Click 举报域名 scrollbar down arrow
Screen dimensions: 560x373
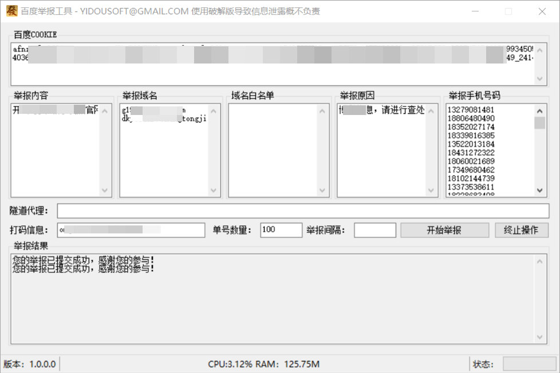(x=214, y=191)
